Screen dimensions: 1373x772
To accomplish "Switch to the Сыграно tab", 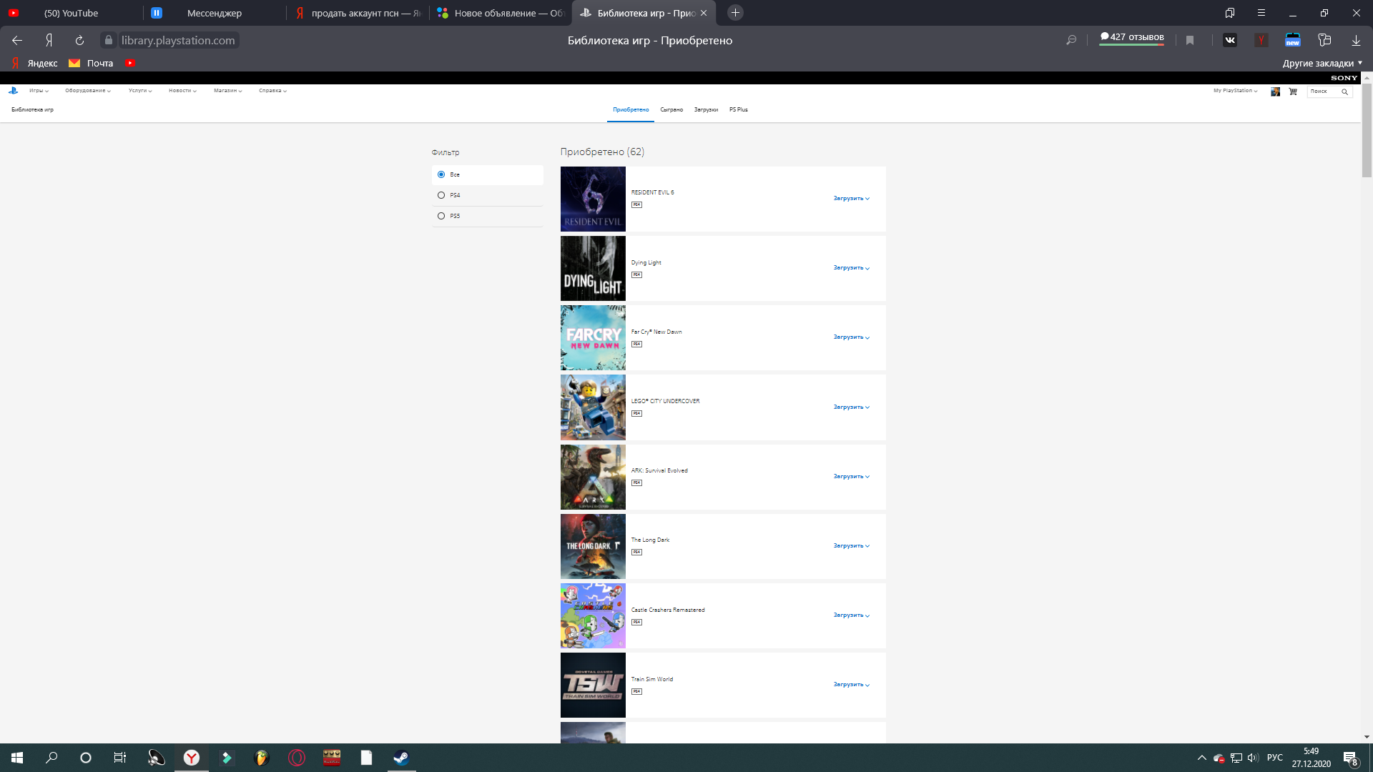I will click(x=671, y=110).
